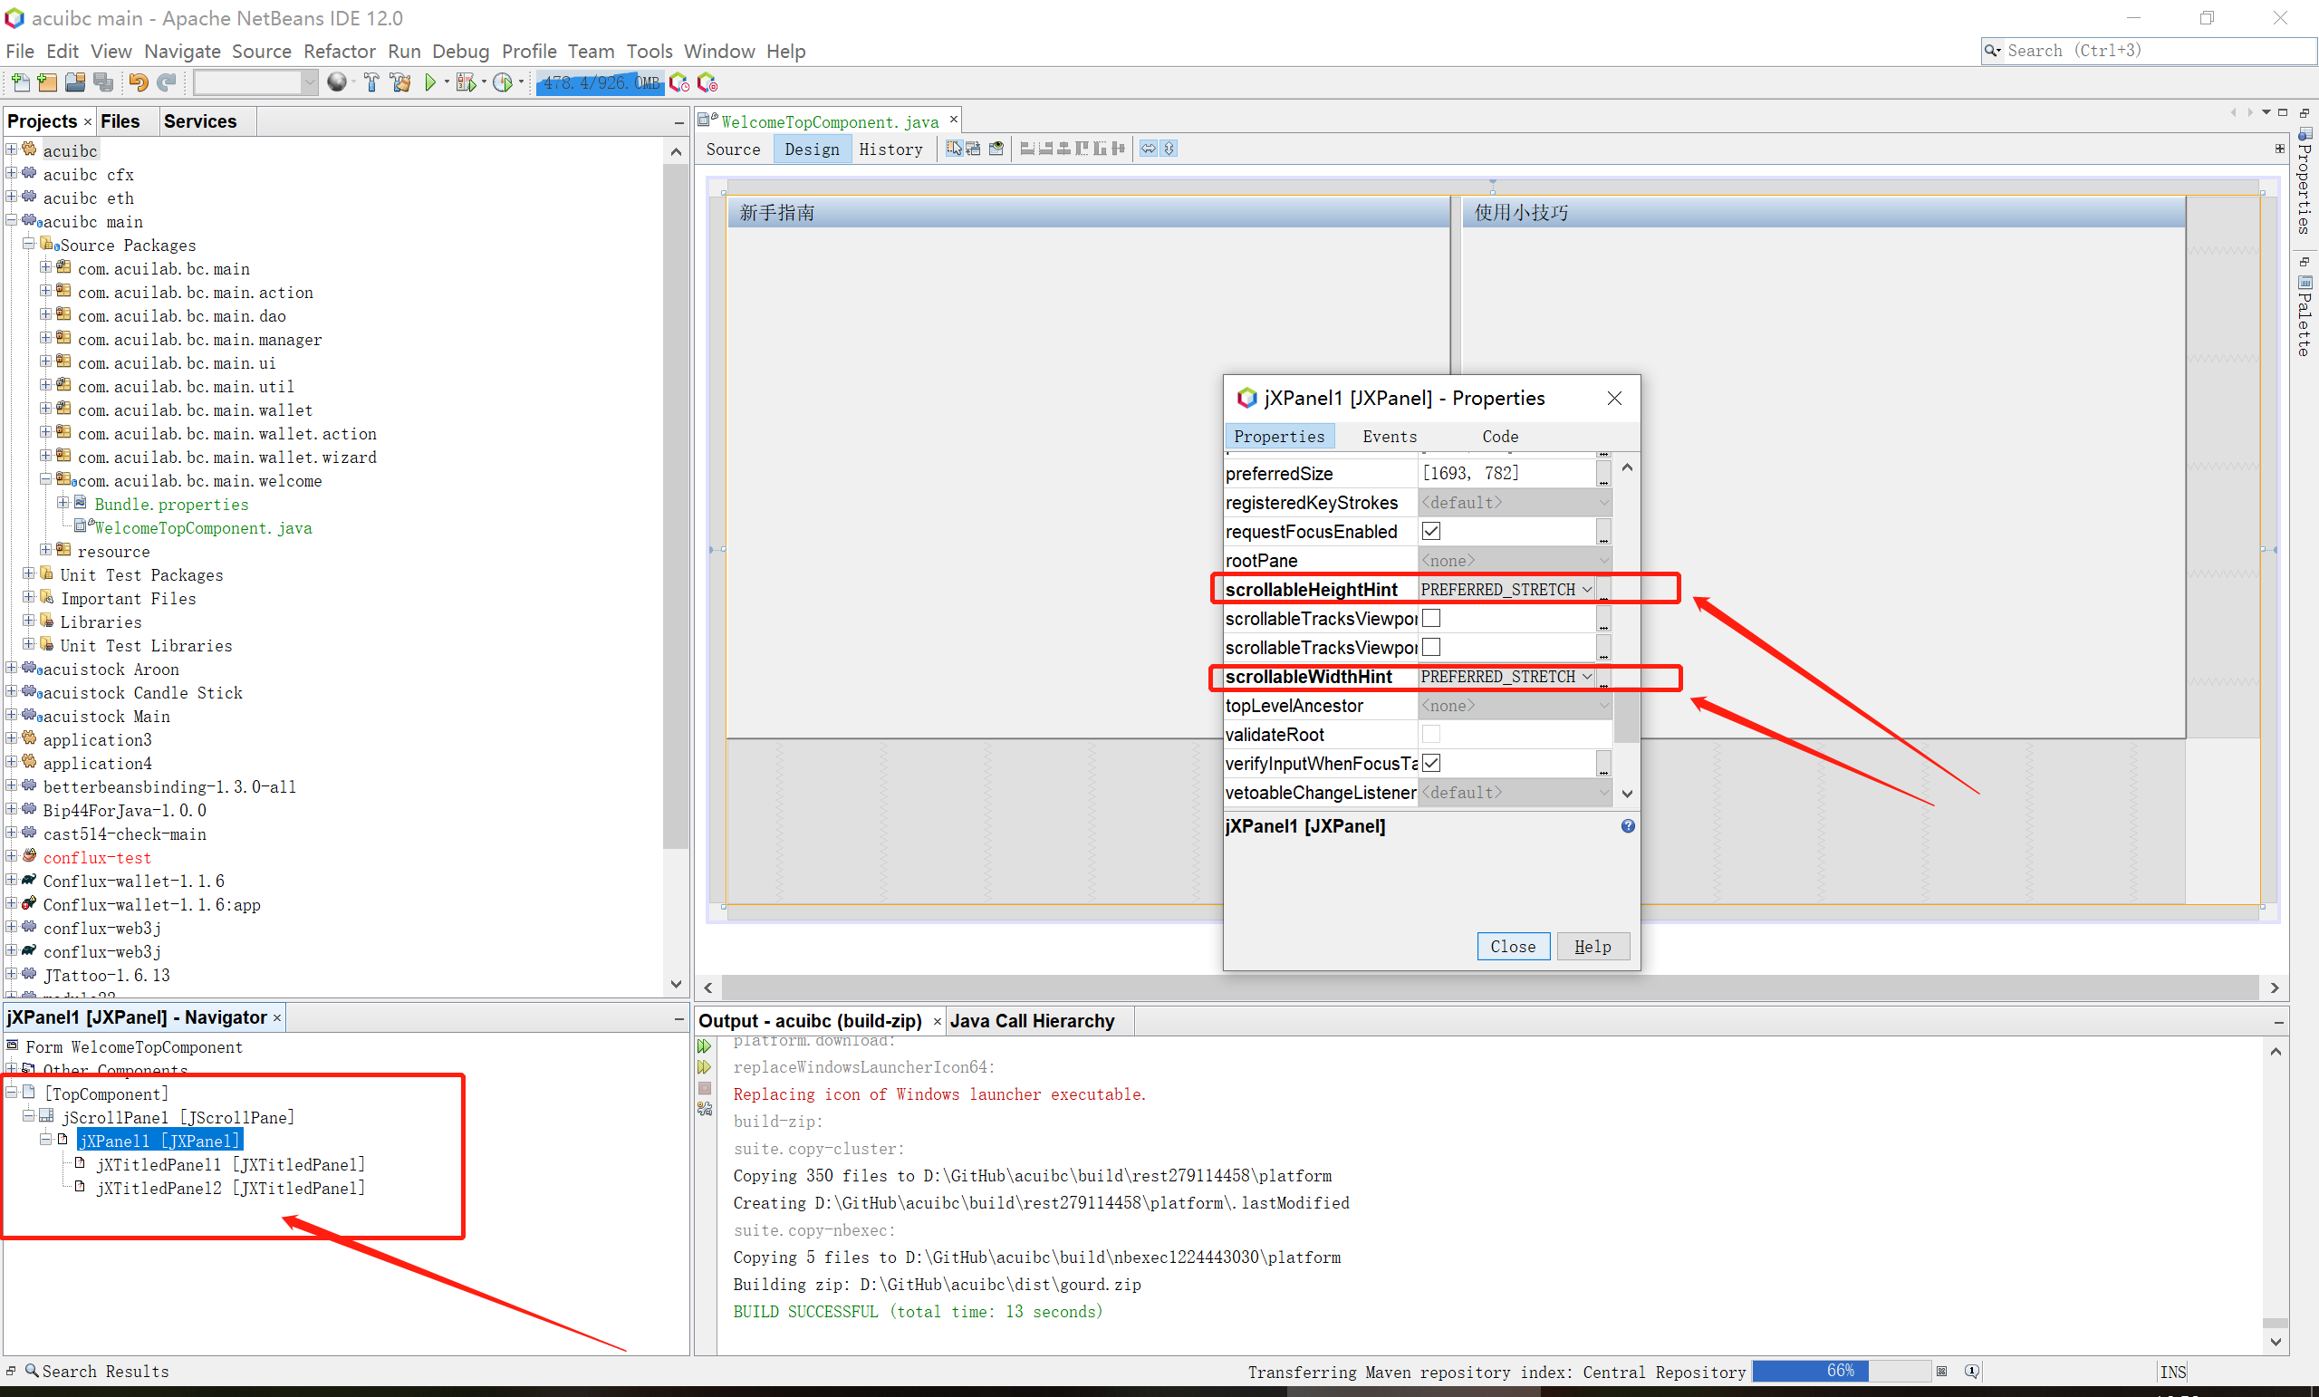The width and height of the screenshot is (2319, 1397).
Task: Open the scrollableWidthHint dropdown
Action: point(1587,677)
